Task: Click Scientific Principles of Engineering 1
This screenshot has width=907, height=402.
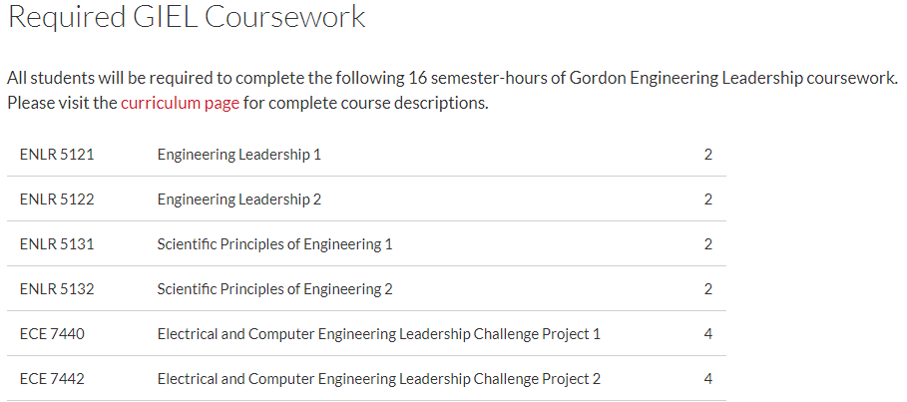Action: (x=274, y=244)
